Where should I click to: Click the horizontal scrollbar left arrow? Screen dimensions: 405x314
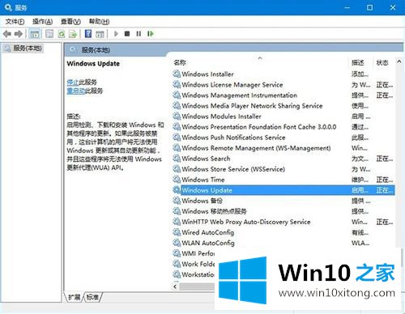(176, 286)
